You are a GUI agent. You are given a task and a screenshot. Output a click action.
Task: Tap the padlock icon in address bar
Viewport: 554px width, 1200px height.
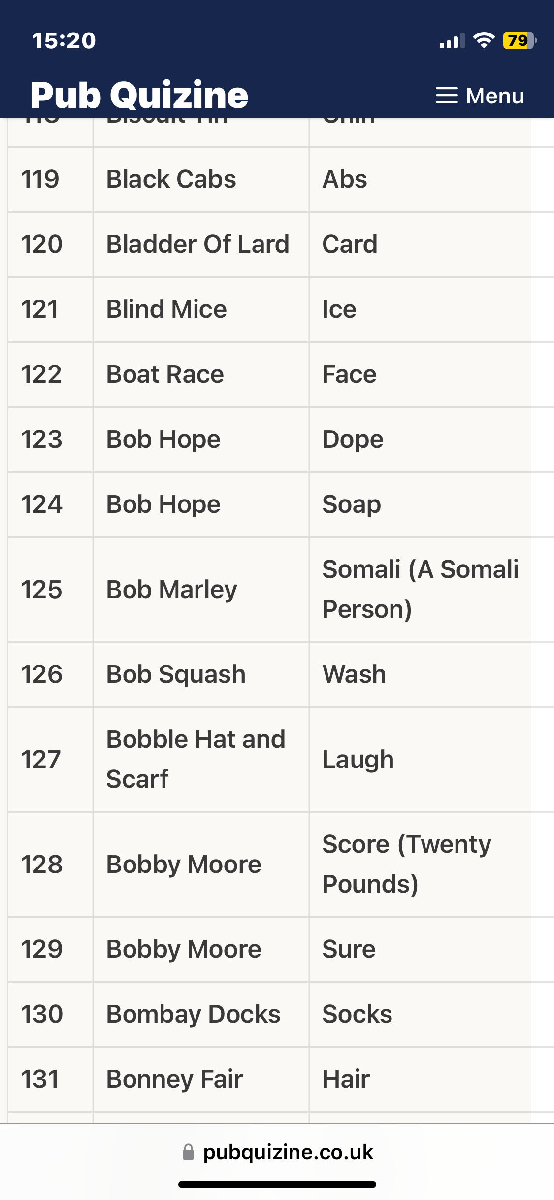(188, 1152)
